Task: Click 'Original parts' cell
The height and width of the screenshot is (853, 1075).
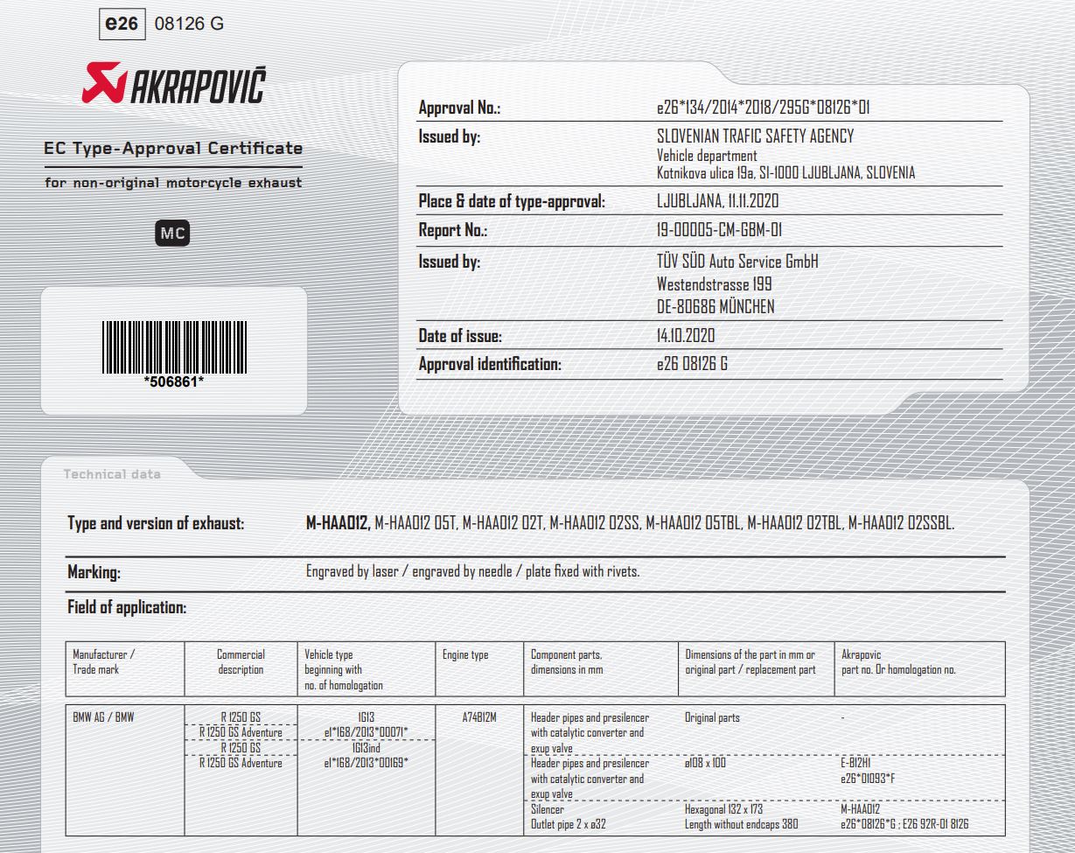Action: [x=712, y=717]
